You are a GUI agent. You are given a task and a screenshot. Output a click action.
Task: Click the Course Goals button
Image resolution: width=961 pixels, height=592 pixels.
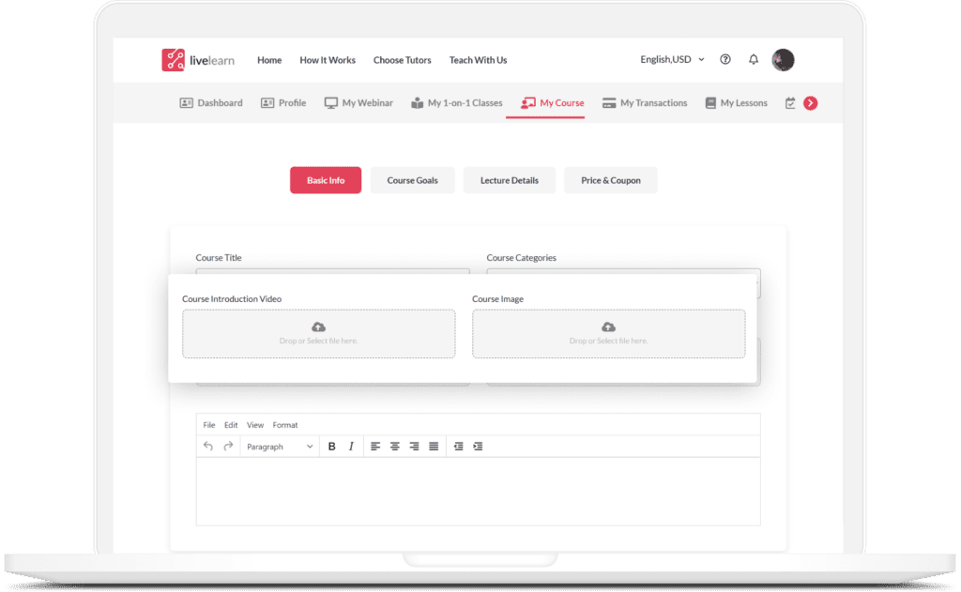coord(412,180)
